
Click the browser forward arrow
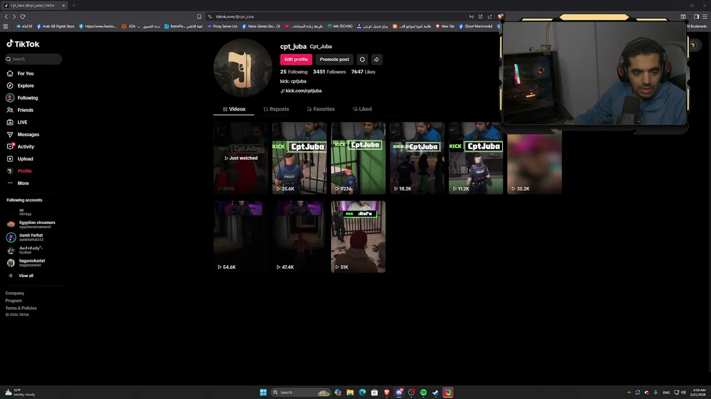(x=14, y=17)
